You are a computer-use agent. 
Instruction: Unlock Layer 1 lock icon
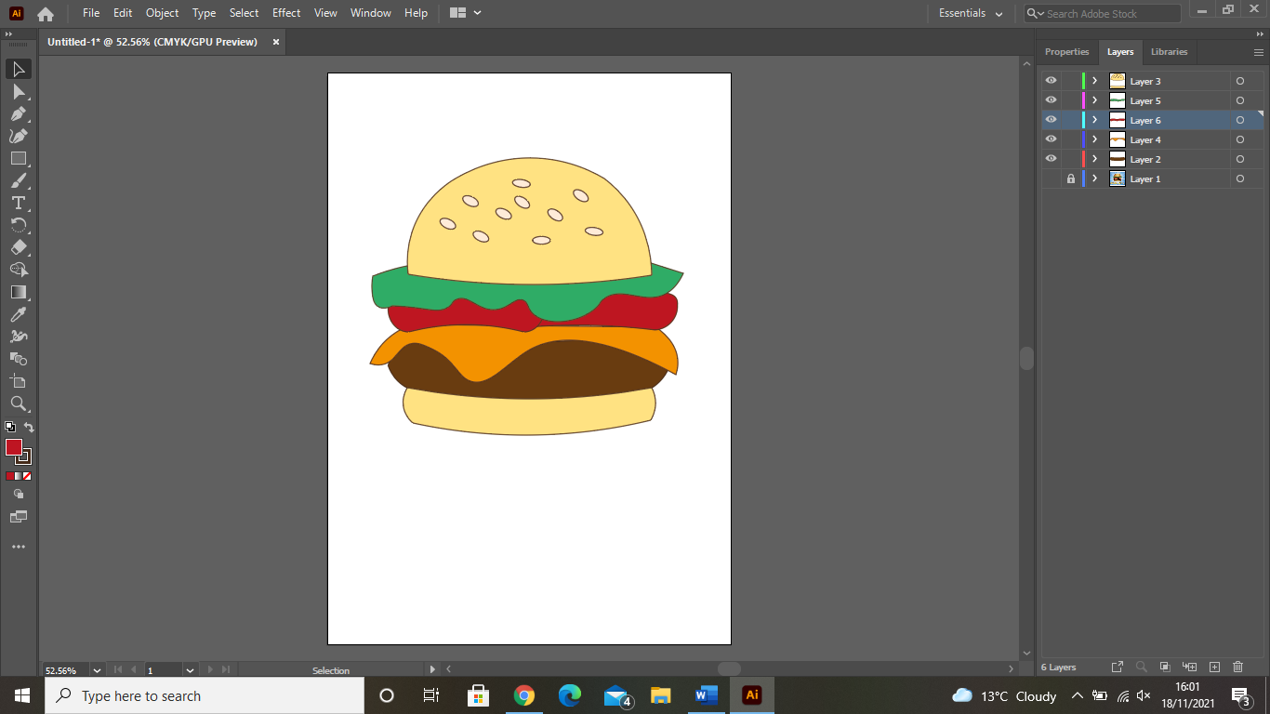point(1071,178)
